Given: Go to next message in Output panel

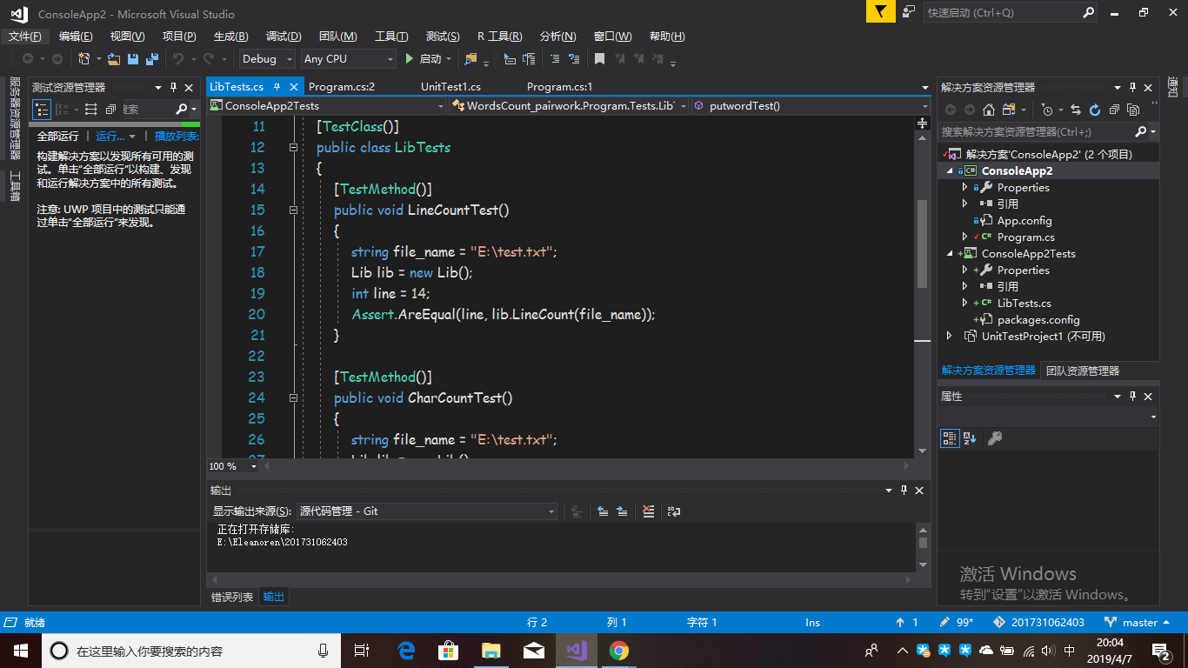Looking at the screenshot, I should (622, 511).
